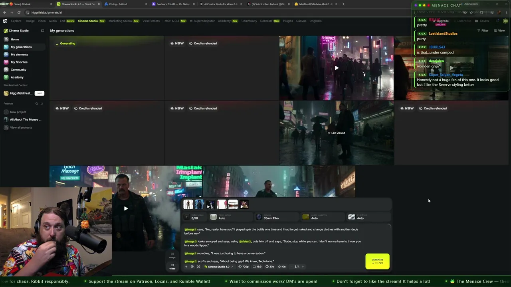Click the scan frame icon in prompt bar
Image resolution: width=511 pixels, height=287 pixels.
(x=198, y=267)
